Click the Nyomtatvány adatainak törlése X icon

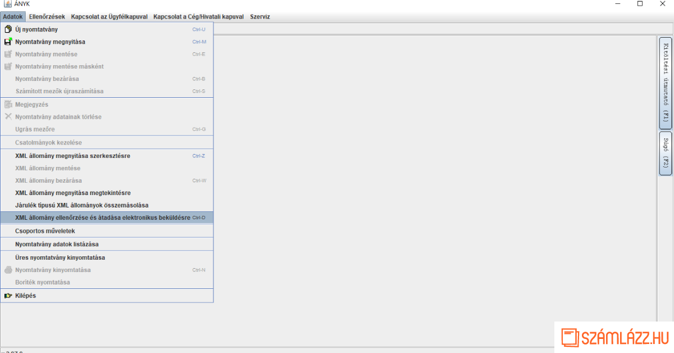8,117
